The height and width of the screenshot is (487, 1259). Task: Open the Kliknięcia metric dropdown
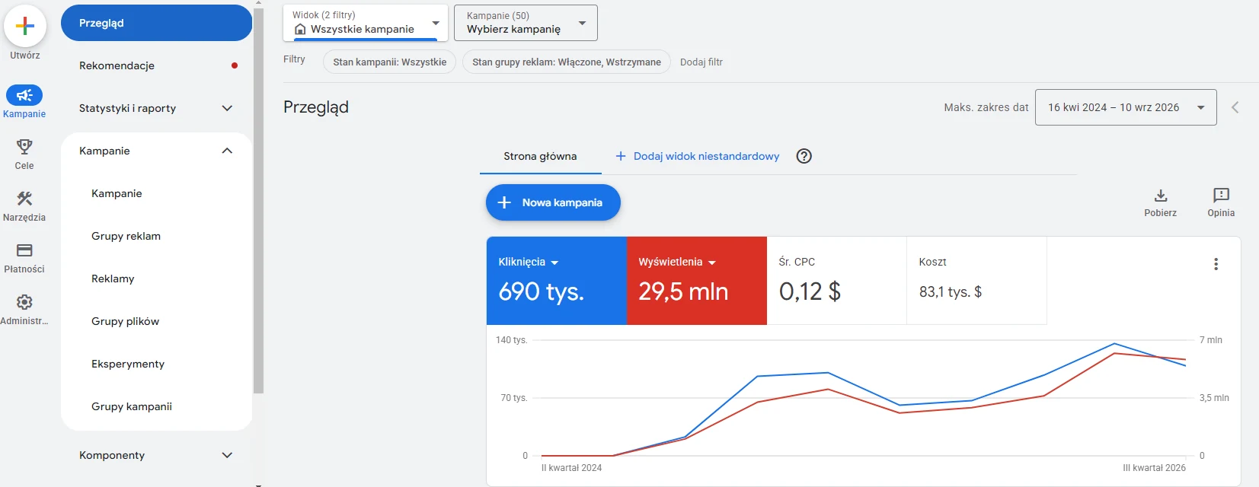coord(554,263)
